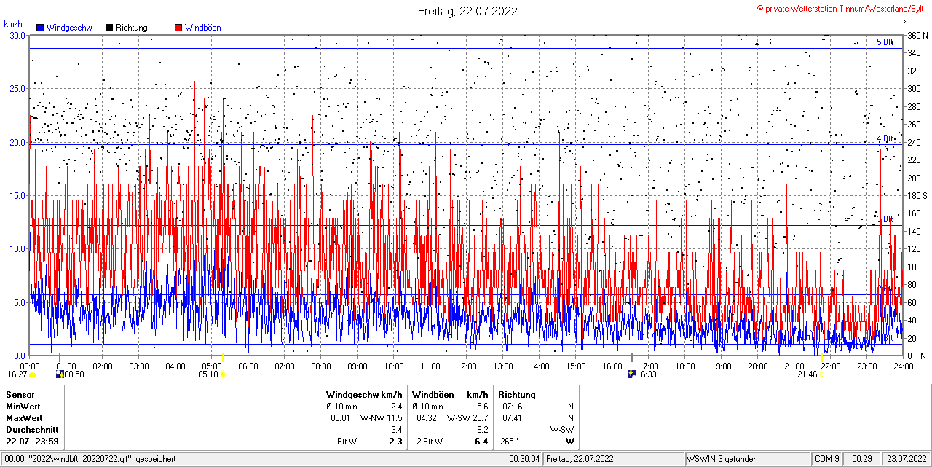Click the moon icon beside 00:50
Image resolution: width=932 pixels, height=467 pixels.
[60, 374]
